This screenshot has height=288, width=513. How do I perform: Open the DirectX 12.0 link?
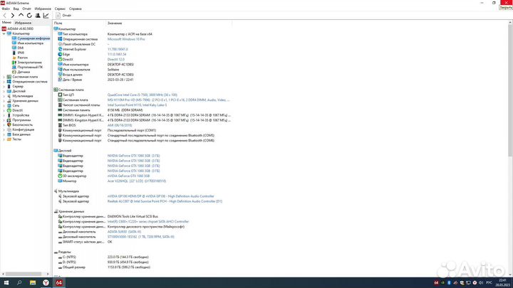pyautogui.click(x=116, y=60)
